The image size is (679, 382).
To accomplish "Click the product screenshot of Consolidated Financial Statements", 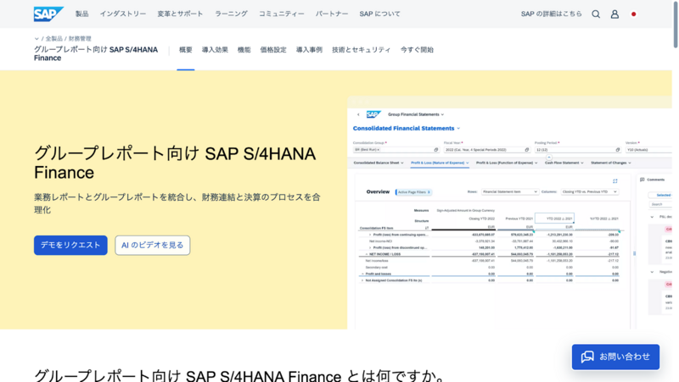I will coord(509,213).
